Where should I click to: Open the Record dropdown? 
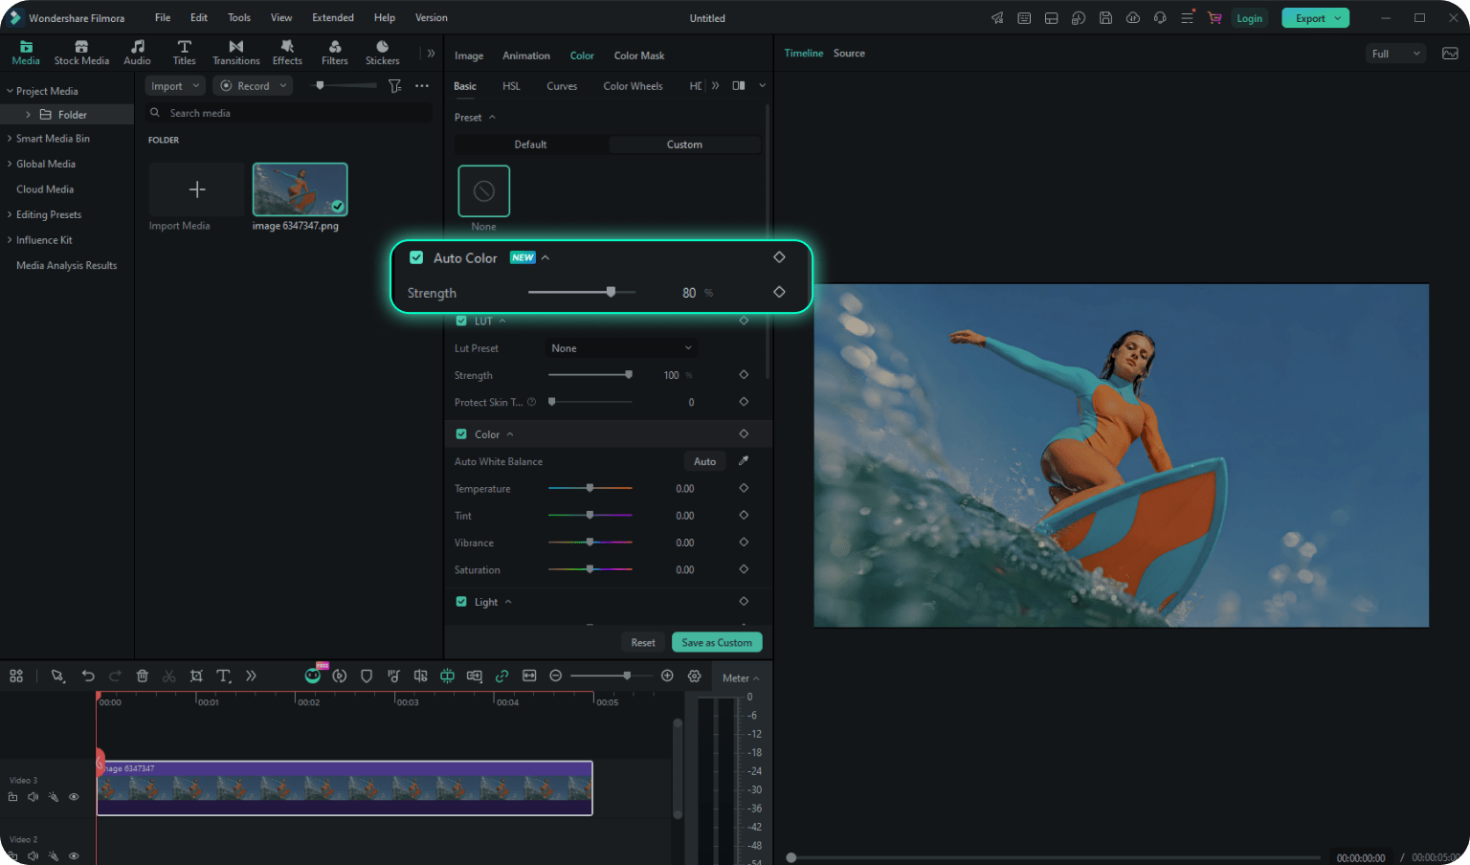[254, 86]
